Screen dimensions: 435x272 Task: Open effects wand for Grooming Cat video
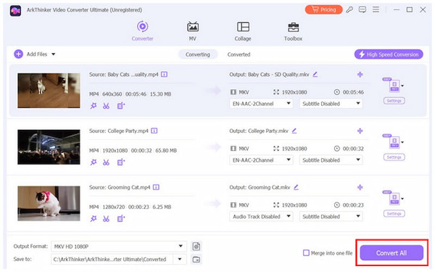tap(94, 219)
